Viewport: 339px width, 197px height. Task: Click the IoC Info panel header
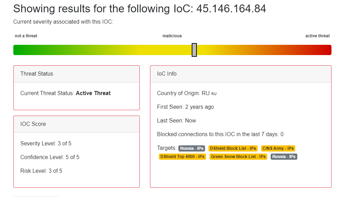tap(241, 74)
